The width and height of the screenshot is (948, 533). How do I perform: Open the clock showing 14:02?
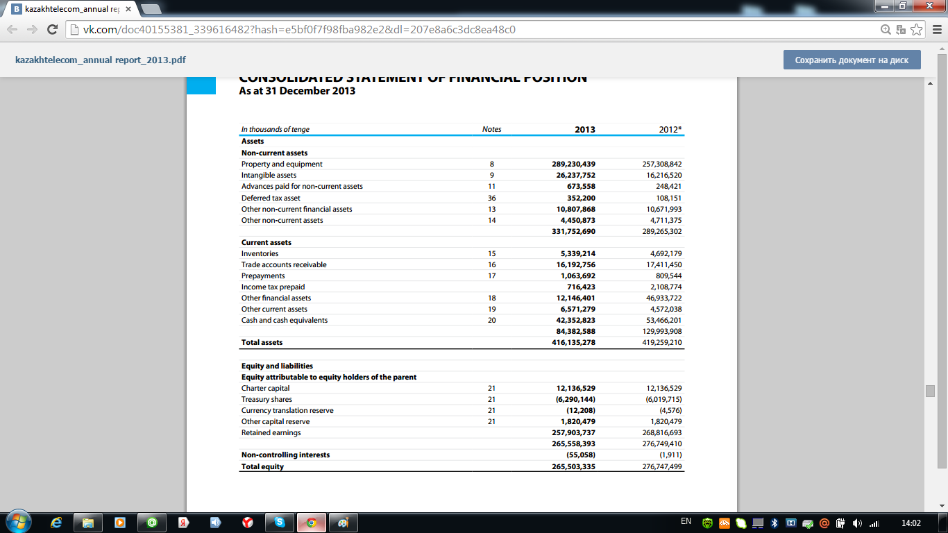(x=911, y=523)
